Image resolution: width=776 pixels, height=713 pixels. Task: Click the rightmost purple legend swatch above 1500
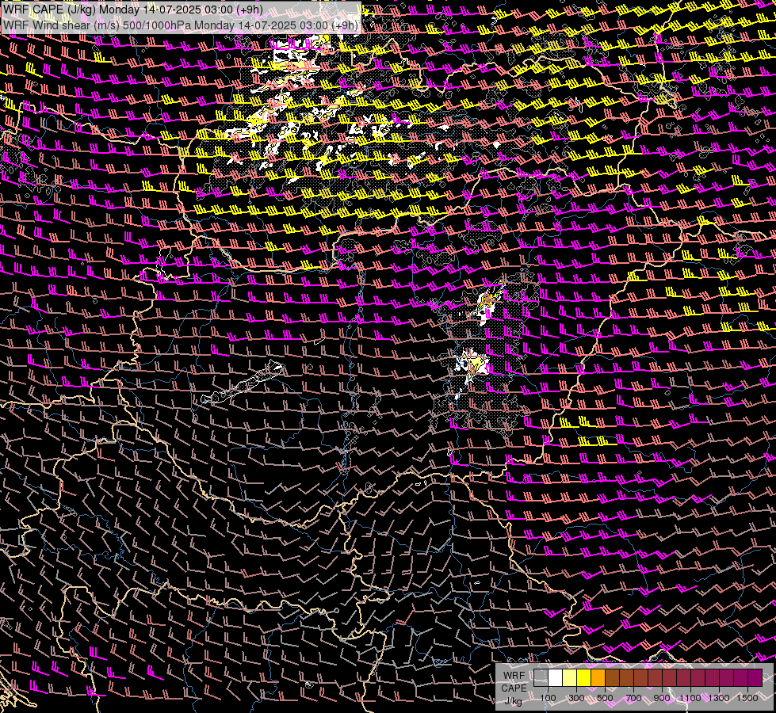pos(755,678)
